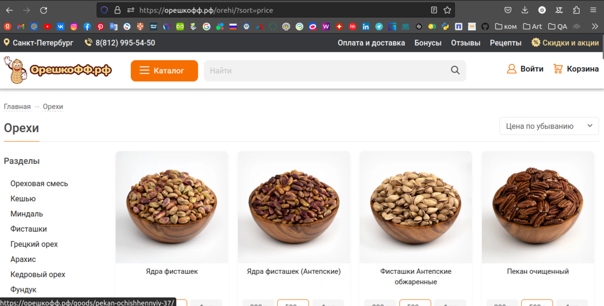Open the Pinterest bookmark icon

click(100, 27)
